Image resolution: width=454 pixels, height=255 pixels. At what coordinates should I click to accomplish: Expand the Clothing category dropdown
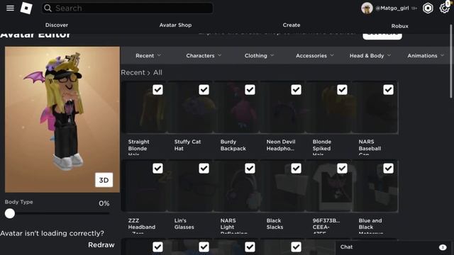click(259, 55)
